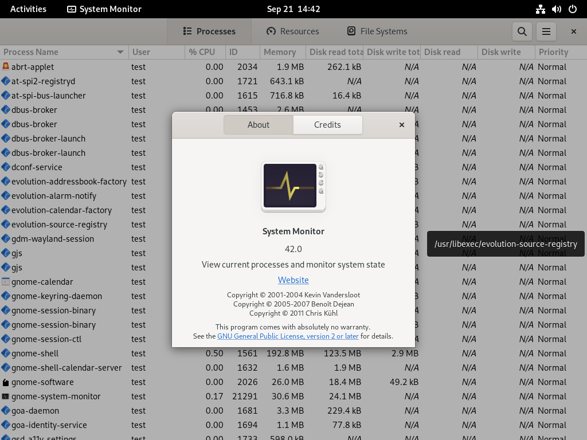Click the goa-daemon process icon
Screen dimensions: 587x440
tap(6, 410)
